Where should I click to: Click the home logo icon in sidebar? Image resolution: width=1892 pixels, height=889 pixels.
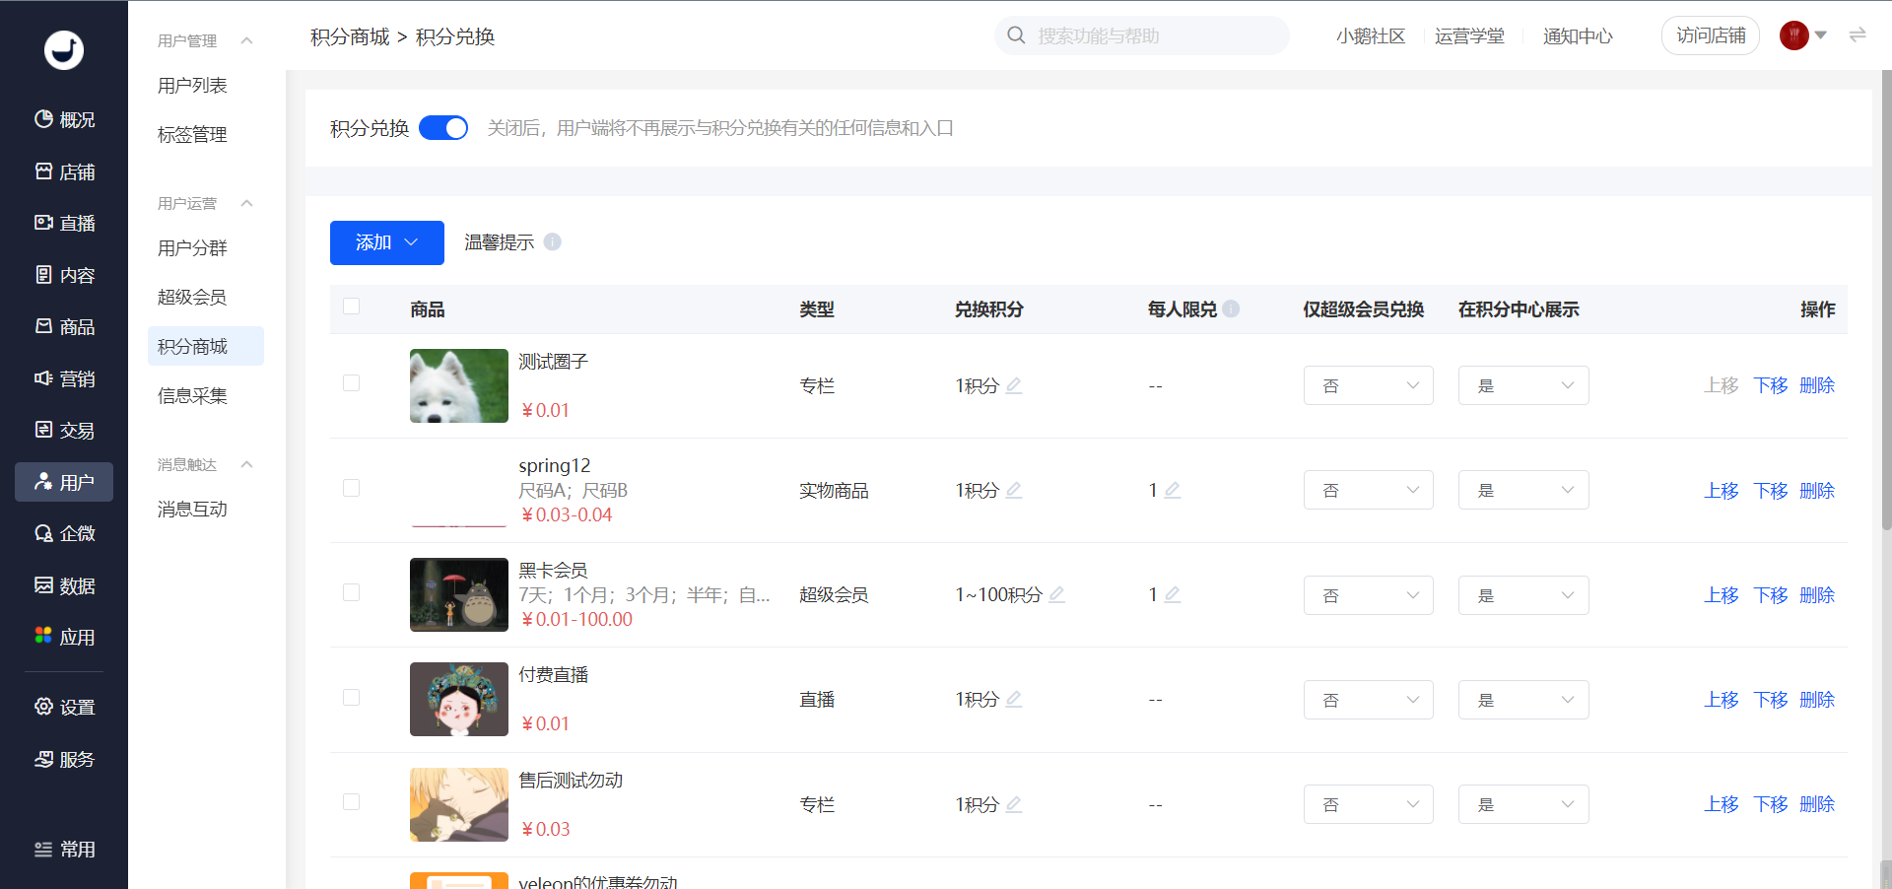64,49
